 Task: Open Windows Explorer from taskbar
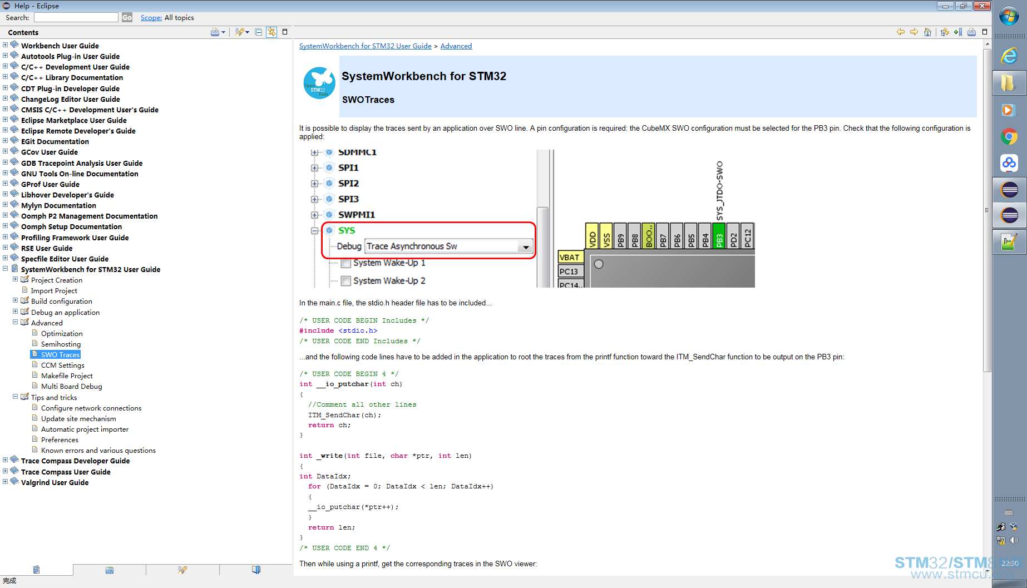(1009, 83)
